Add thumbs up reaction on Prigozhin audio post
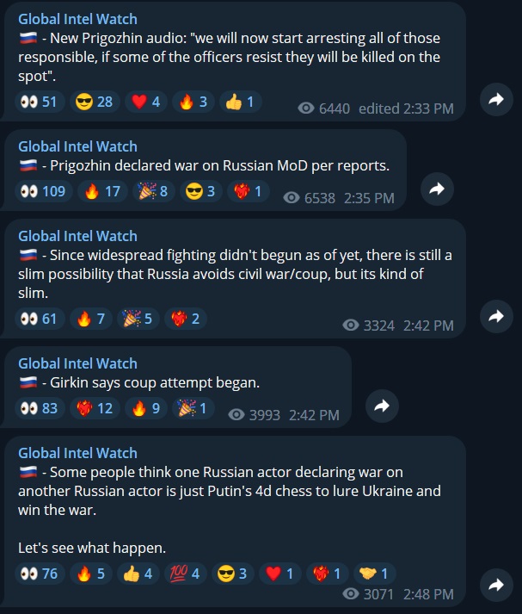 tap(240, 102)
